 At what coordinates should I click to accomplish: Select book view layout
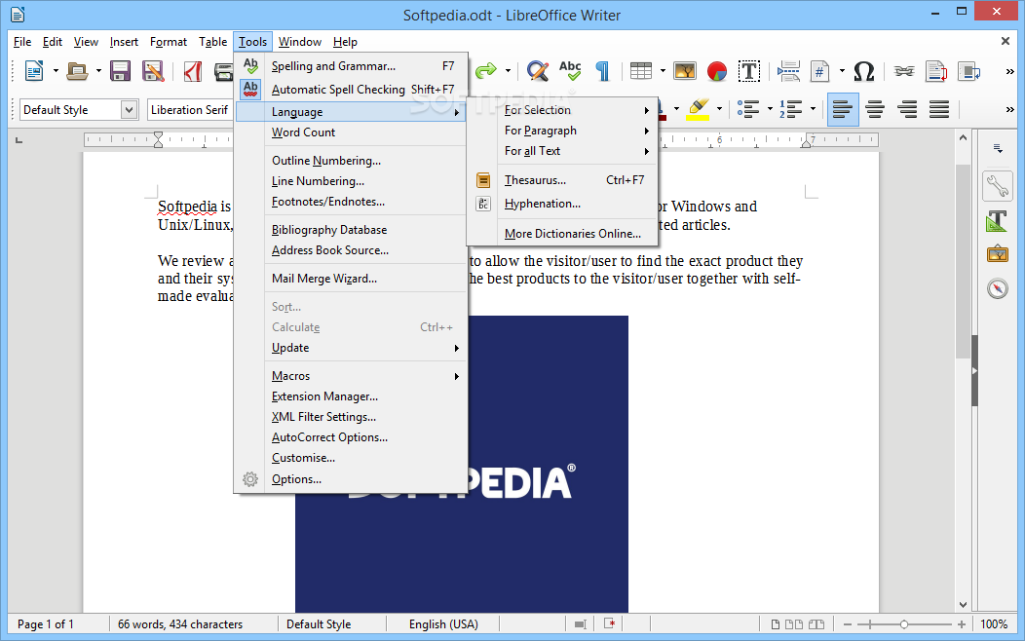click(816, 624)
